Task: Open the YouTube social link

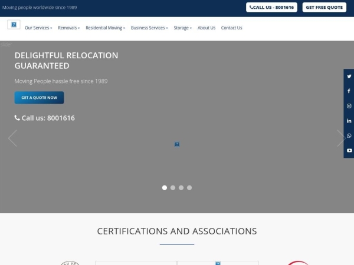Action: (349, 150)
